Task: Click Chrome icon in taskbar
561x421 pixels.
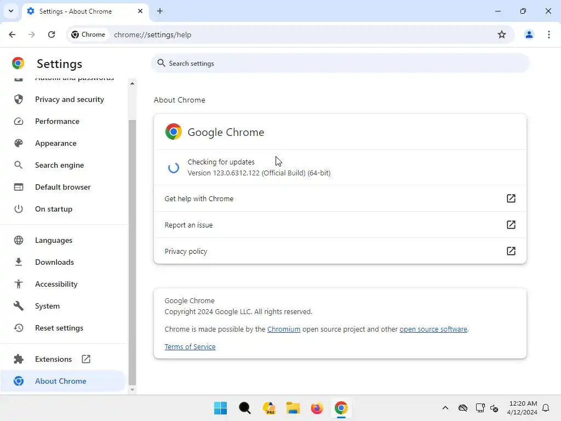Action: [341, 408]
